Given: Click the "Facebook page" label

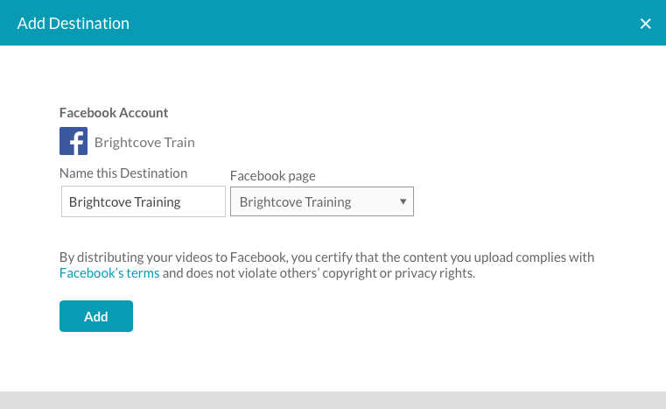Looking at the screenshot, I should (273, 175).
